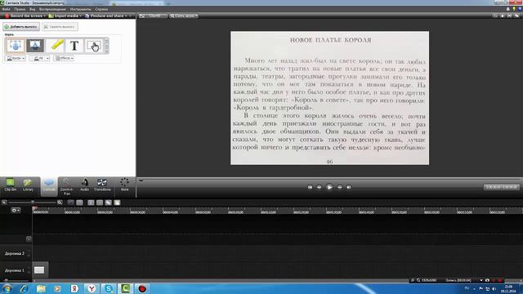Open the Windows Start menu
The image size is (523, 294).
click(x=7, y=288)
